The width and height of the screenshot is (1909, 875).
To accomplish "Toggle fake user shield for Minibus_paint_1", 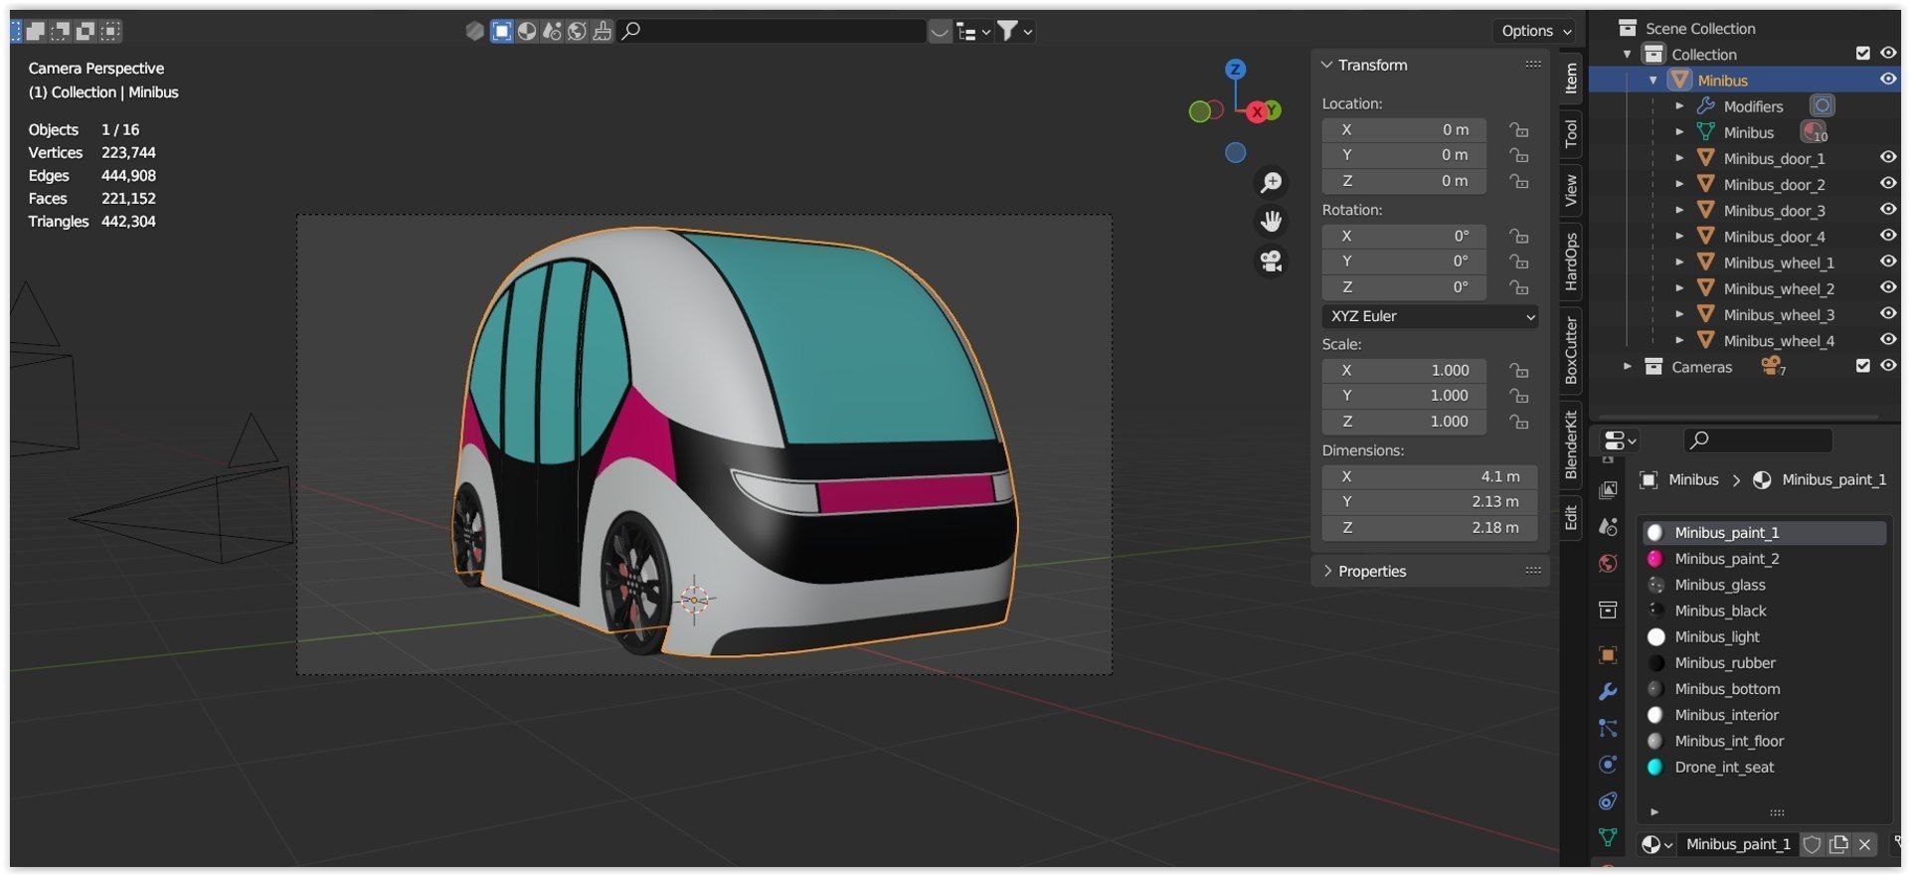I will coord(1813,844).
